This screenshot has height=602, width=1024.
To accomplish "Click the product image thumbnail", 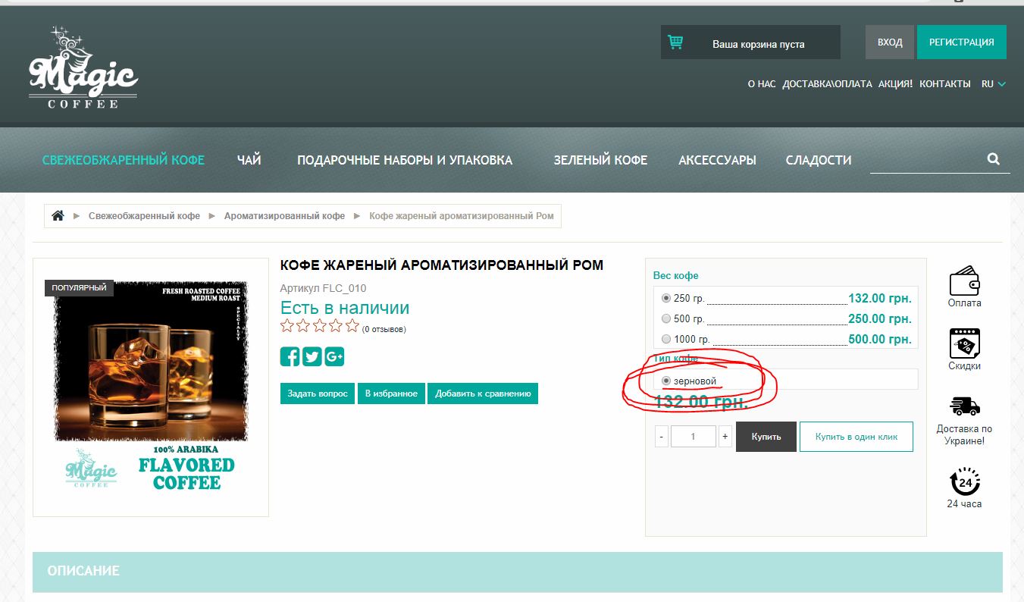I will coord(151,387).
